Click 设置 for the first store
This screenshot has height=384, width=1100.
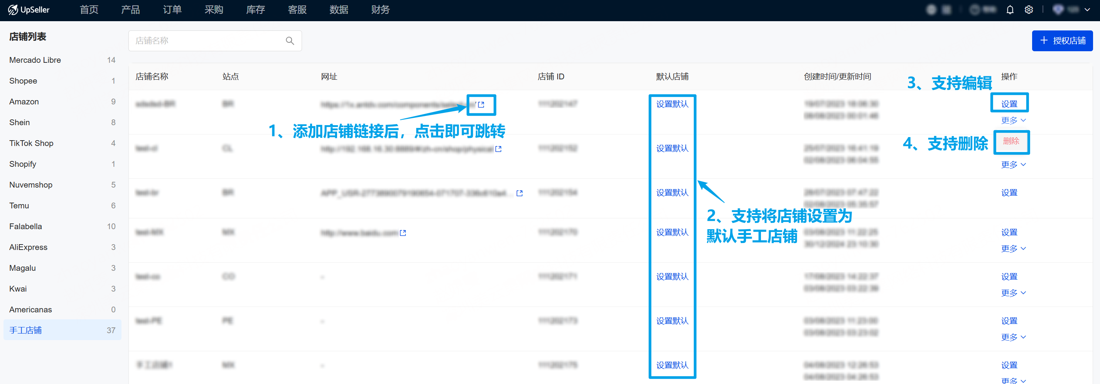pos(1009,104)
